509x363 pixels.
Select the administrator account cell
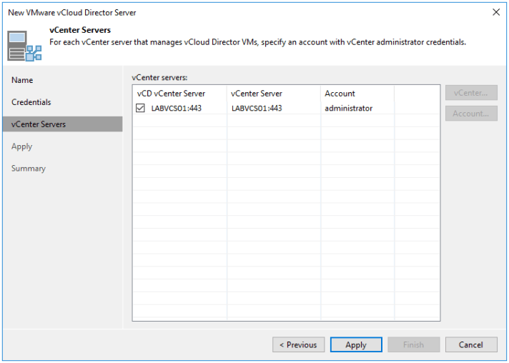pyautogui.click(x=349, y=109)
